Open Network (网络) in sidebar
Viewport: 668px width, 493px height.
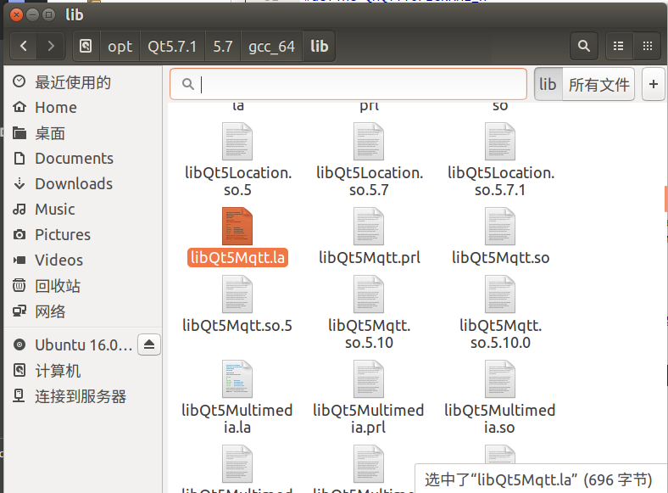tap(83, 311)
